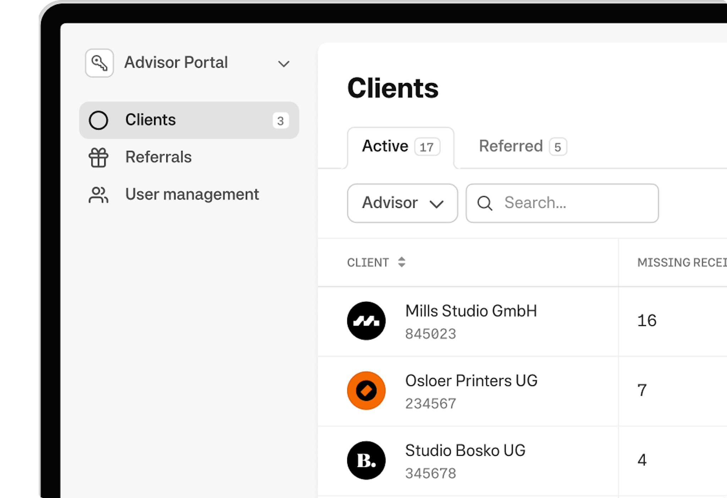Click the magnifying glass in the search bar
Image resolution: width=727 pixels, height=498 pixels.
(x=485, y=203)
